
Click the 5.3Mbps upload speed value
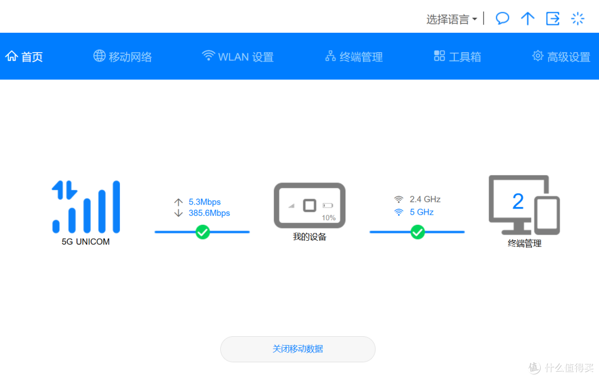pos(204,201)
